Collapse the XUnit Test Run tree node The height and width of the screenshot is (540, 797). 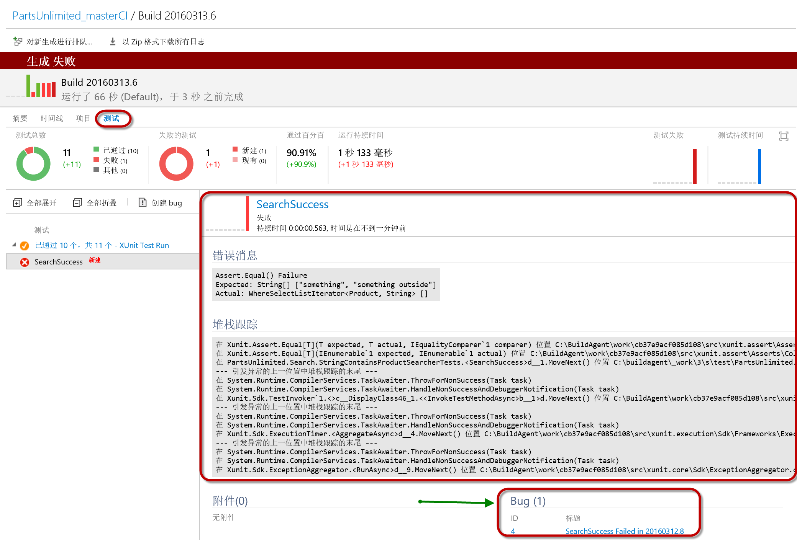14,245
